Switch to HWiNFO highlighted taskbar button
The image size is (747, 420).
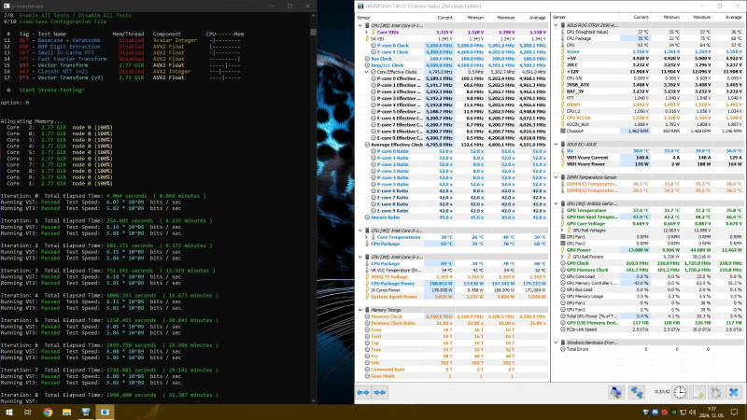click(105, 413)
